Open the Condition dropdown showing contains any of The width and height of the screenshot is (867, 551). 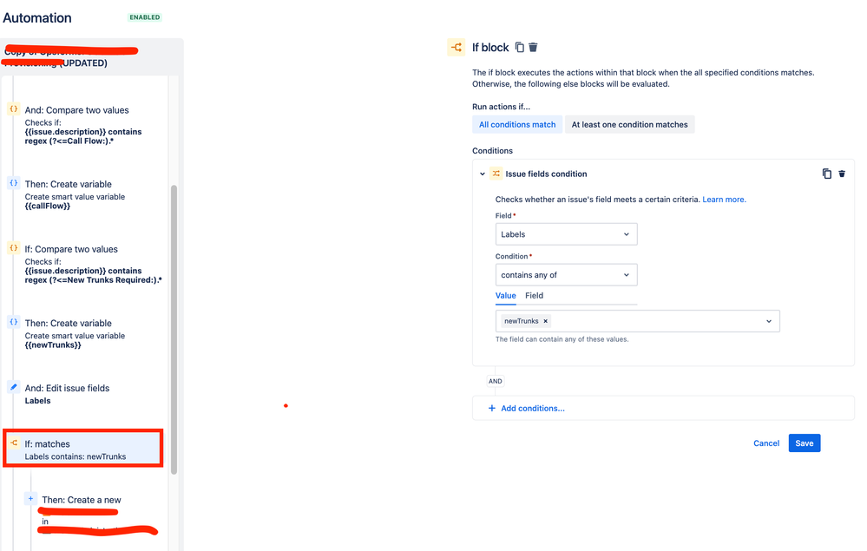[566, 275]
